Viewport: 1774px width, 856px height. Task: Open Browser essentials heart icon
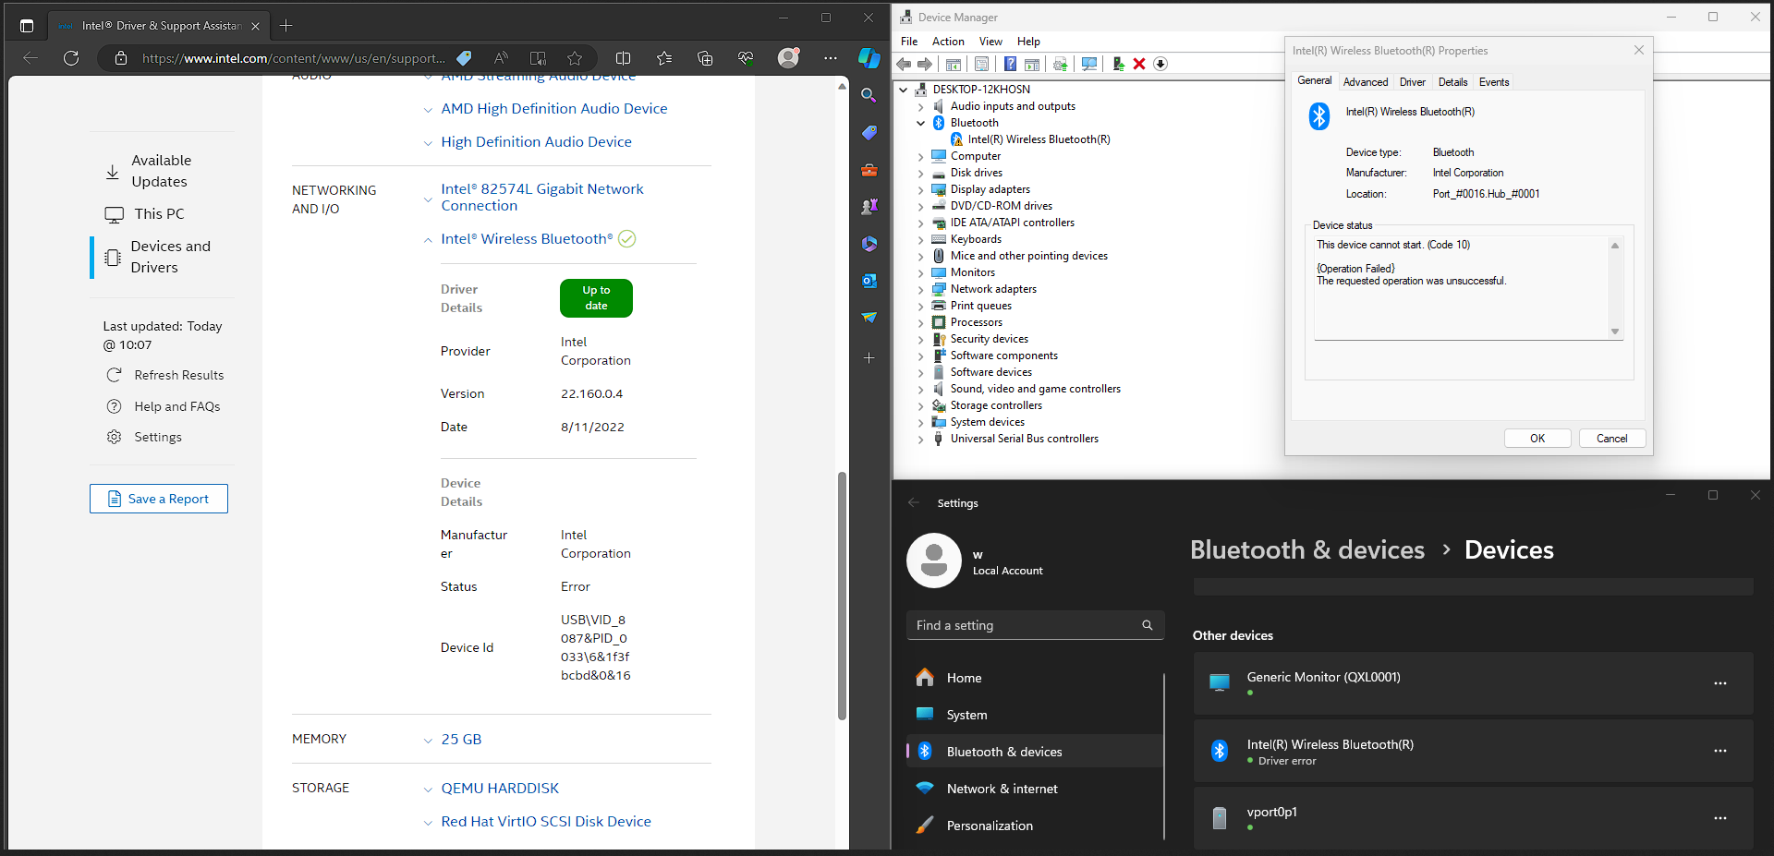click(746, 58)
